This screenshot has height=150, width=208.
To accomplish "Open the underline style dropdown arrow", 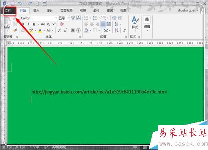I will click(38, 24).
